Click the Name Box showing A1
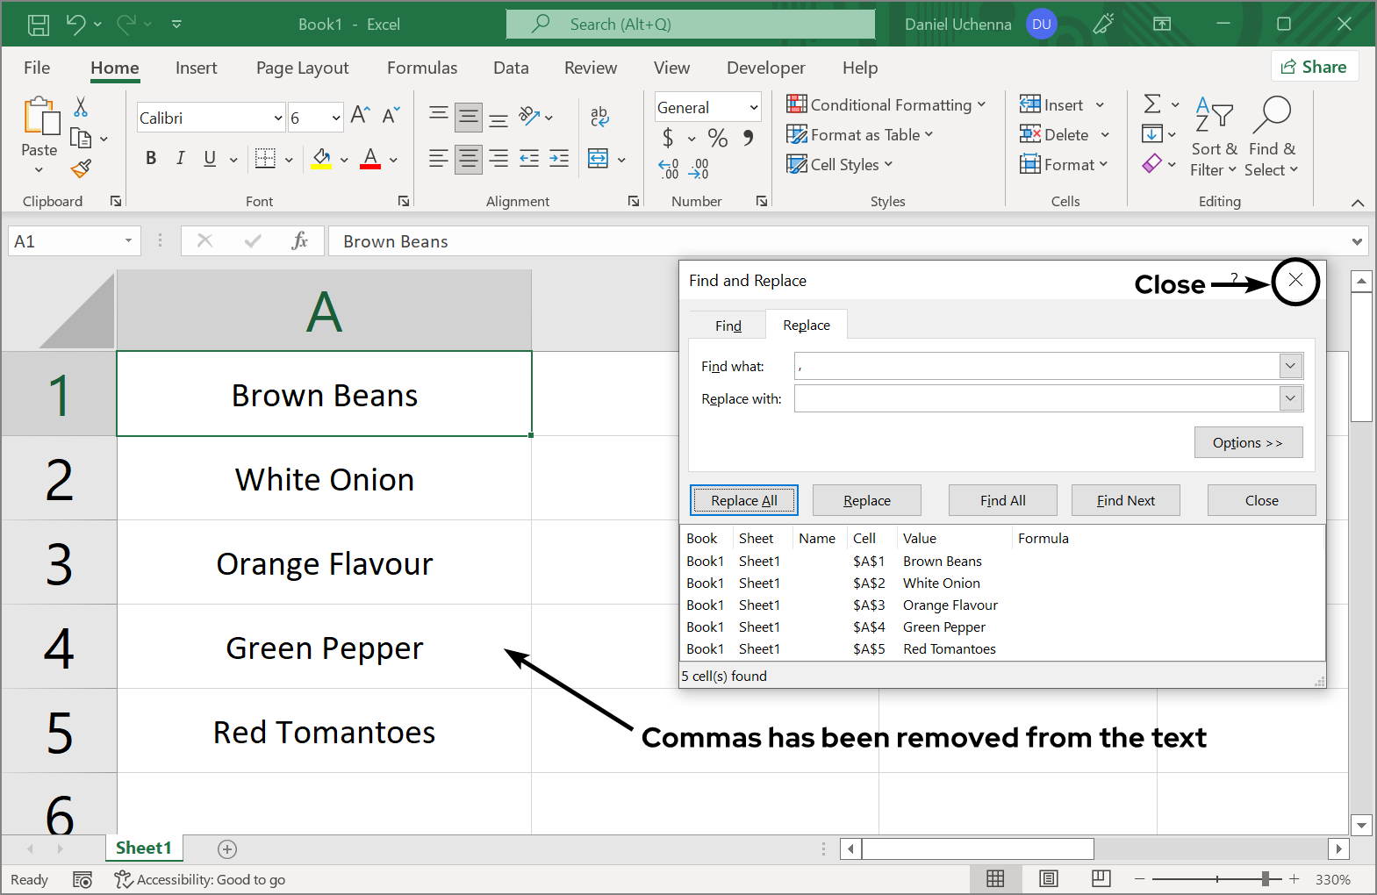This screenshot has width=1377, height=895. pos(75,241)
